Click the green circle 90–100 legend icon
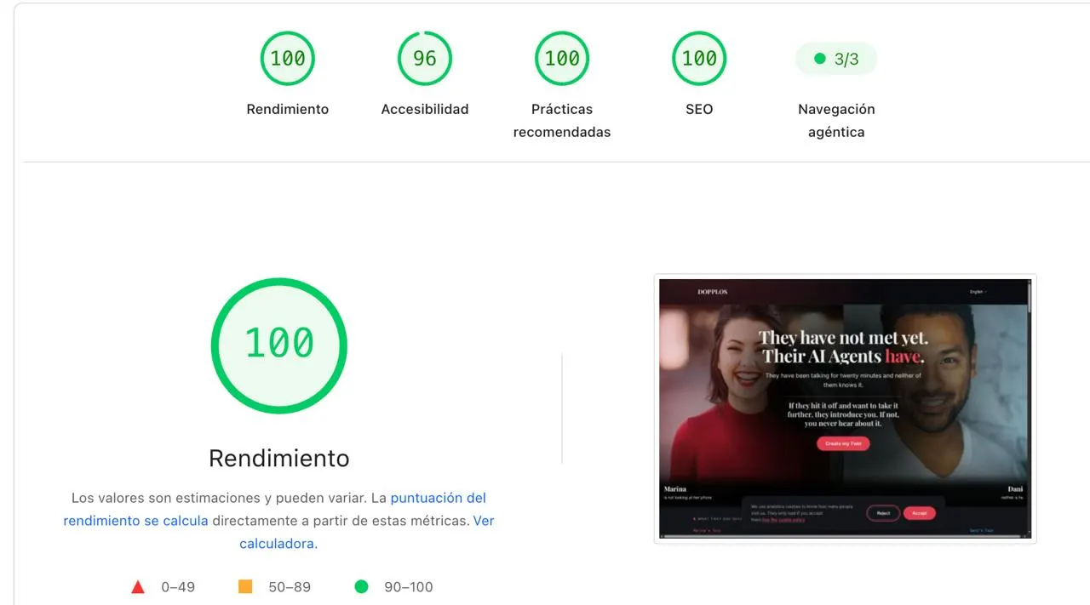Viewport: 1090px width, 605px height. click(361, 586)
